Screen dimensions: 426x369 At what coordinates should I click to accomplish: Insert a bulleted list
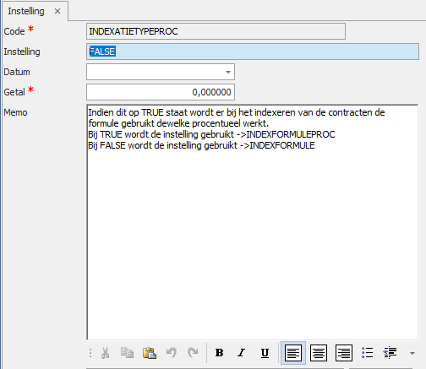pyautogui.click(x=368, y=353)
